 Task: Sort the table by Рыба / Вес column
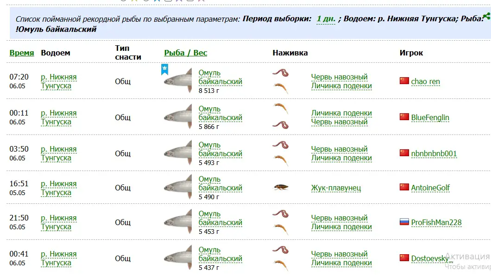186,53
